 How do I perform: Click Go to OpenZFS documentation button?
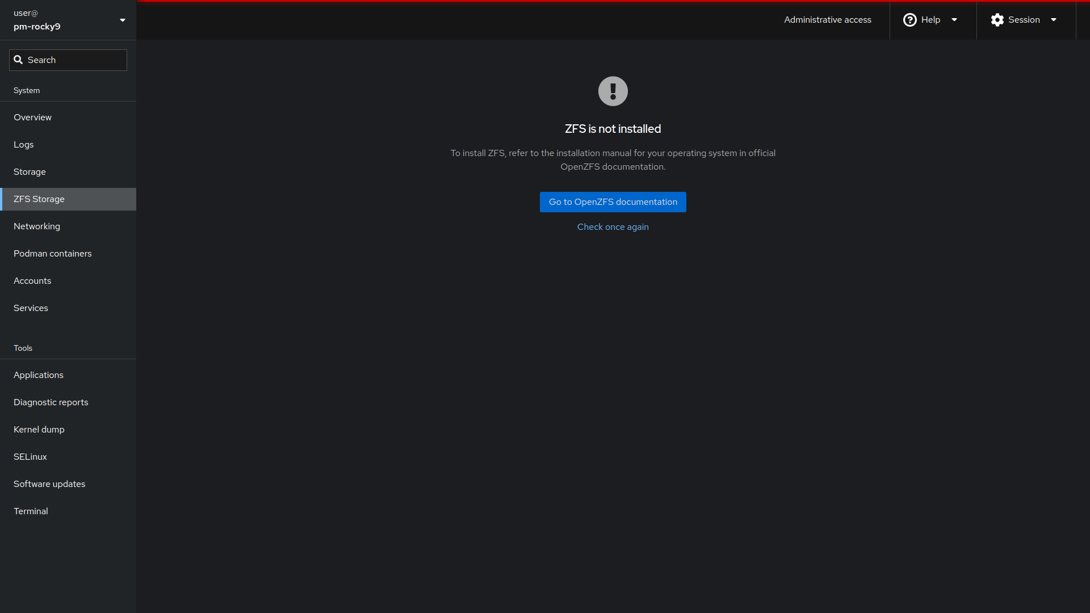click(x=613, y=202)
